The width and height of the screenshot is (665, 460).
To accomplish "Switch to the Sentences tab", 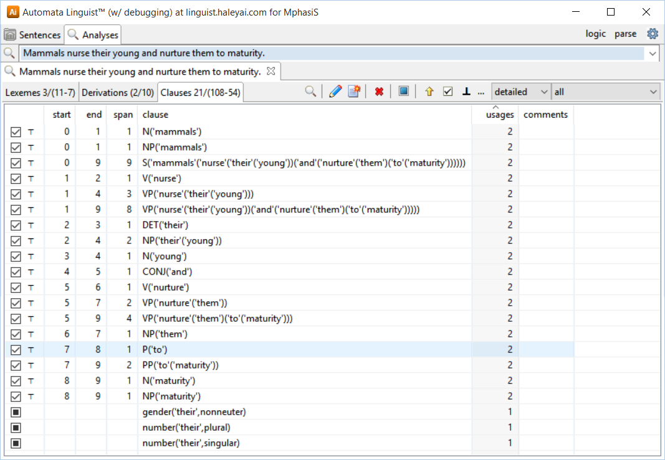I will pyautogui.click(x=32, y=35).
